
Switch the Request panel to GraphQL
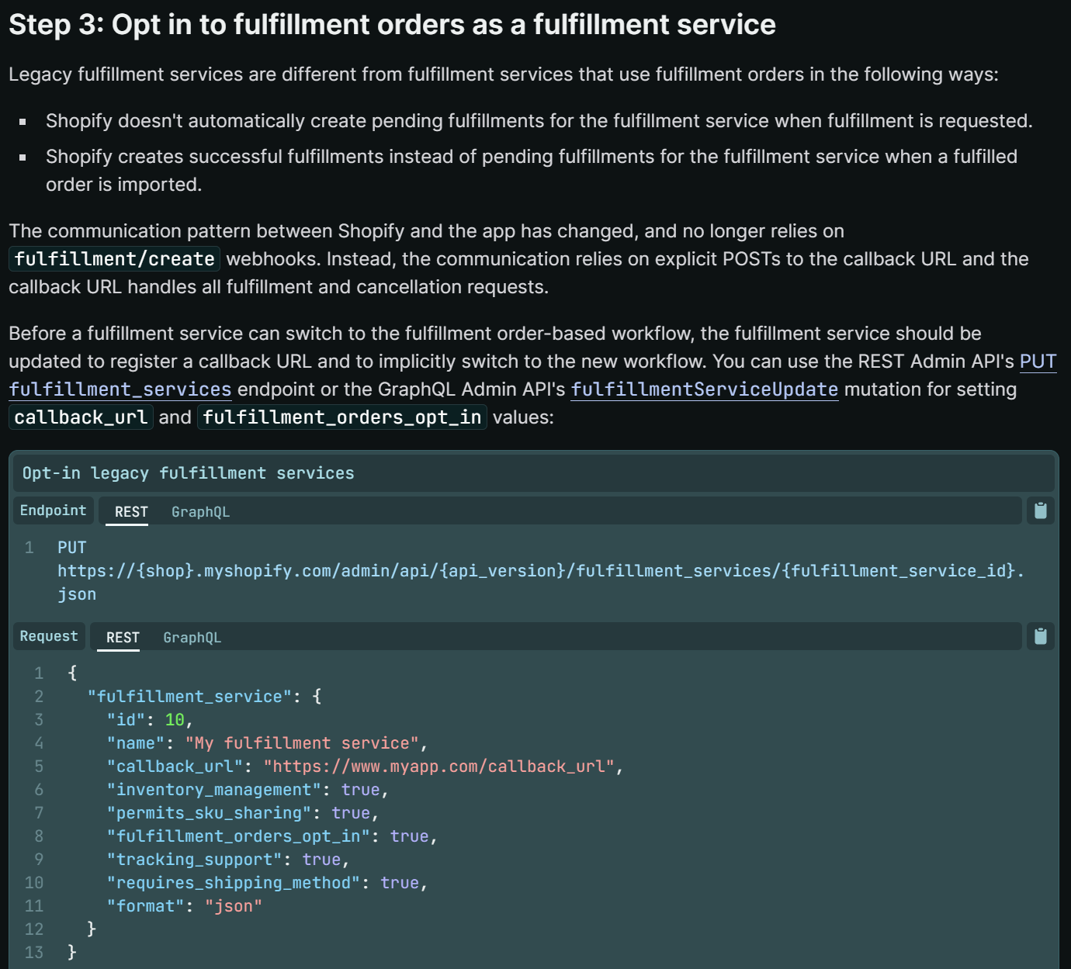tap(192, 637)
